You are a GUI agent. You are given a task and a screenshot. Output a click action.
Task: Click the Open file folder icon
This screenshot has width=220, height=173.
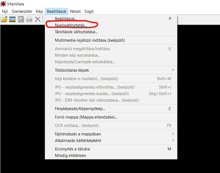tap(4, 19)
